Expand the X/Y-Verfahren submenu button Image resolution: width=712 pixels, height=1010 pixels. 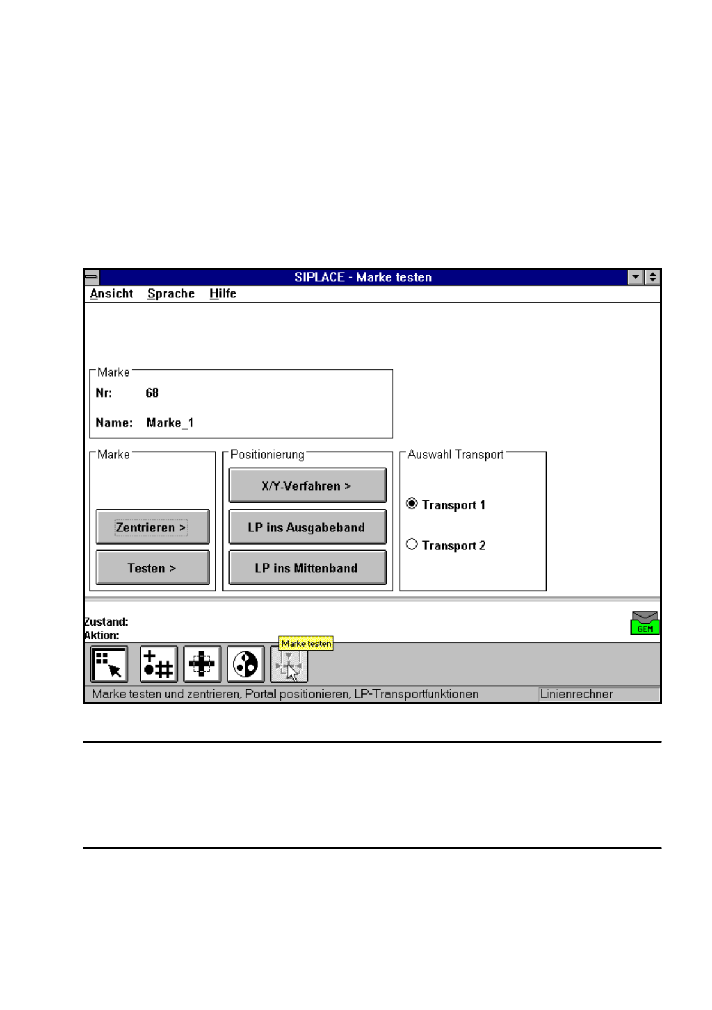coord(307,485)
